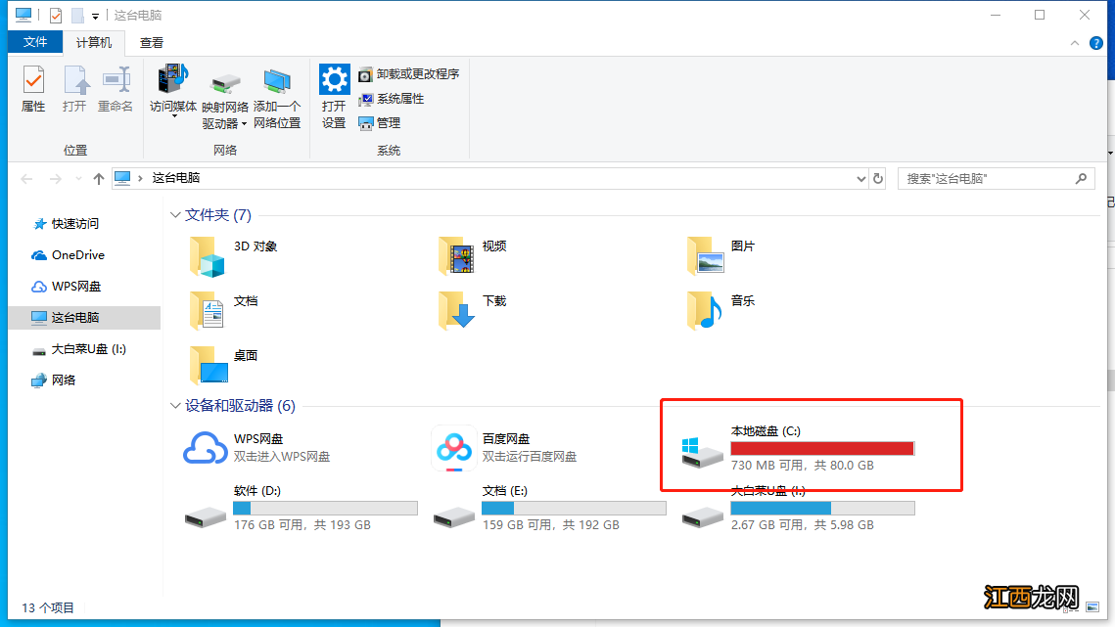Open the File (文件) tab
The width and height of the screenshot is (1115, 627).
coord(35,42)
